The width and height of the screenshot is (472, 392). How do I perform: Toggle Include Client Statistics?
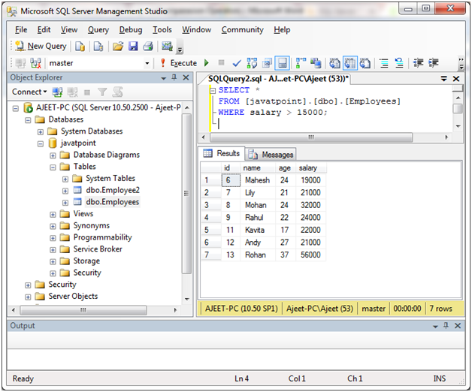[316, 63]
